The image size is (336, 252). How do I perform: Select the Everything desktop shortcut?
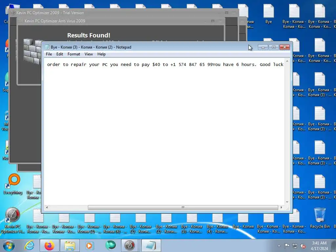coord(13,184)
